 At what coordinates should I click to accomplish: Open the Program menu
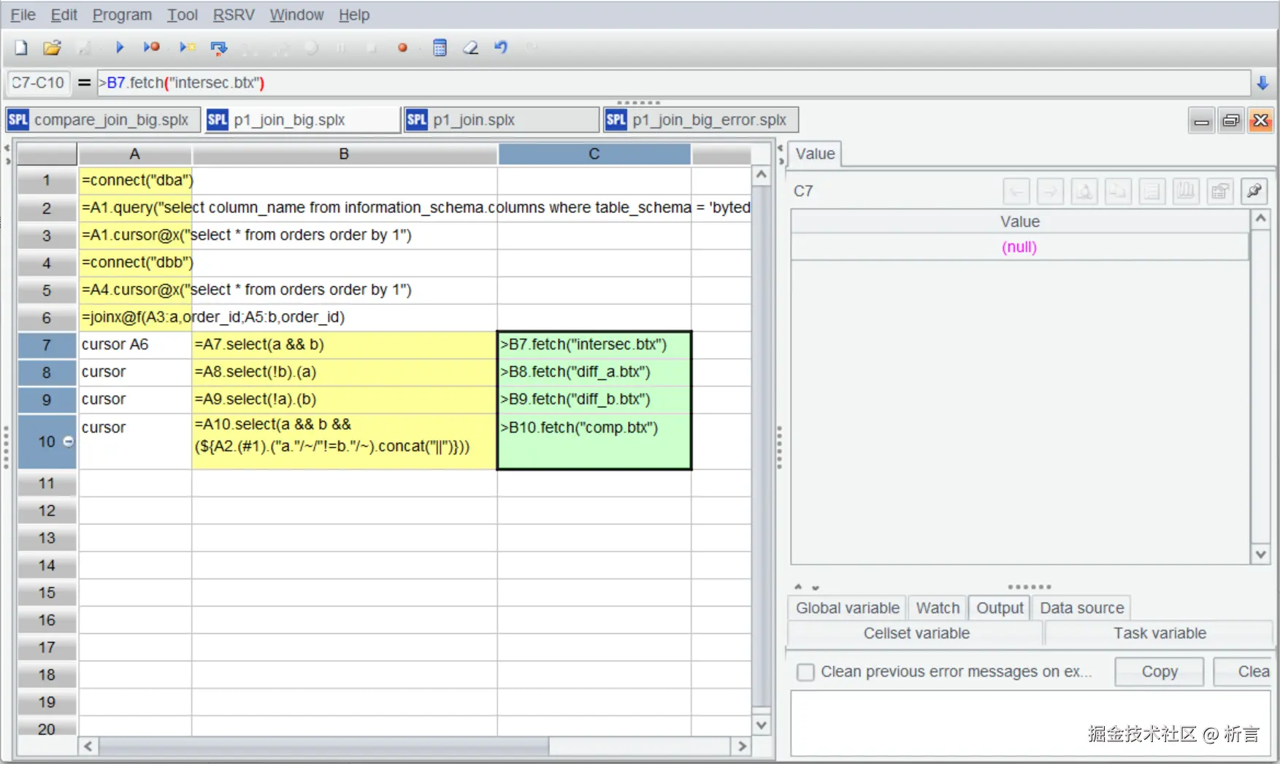(x=122, y=15)
